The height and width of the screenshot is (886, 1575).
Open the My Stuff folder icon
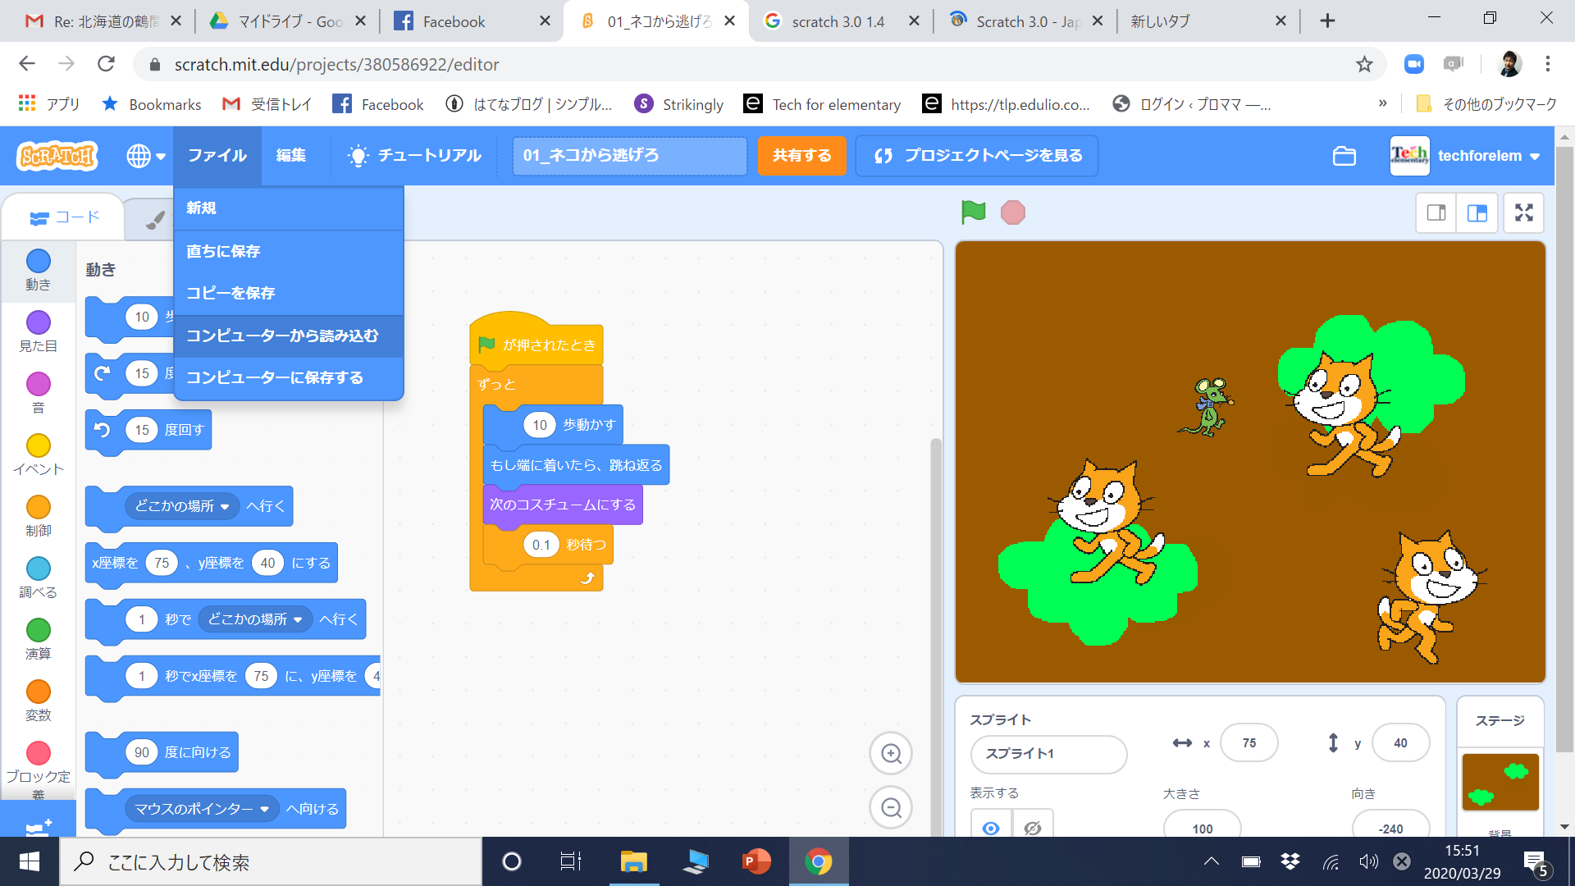(1344, 156)
